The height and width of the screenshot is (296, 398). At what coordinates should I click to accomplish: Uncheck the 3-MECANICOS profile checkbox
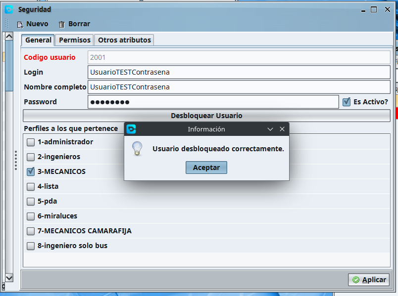tap(31, 171)
